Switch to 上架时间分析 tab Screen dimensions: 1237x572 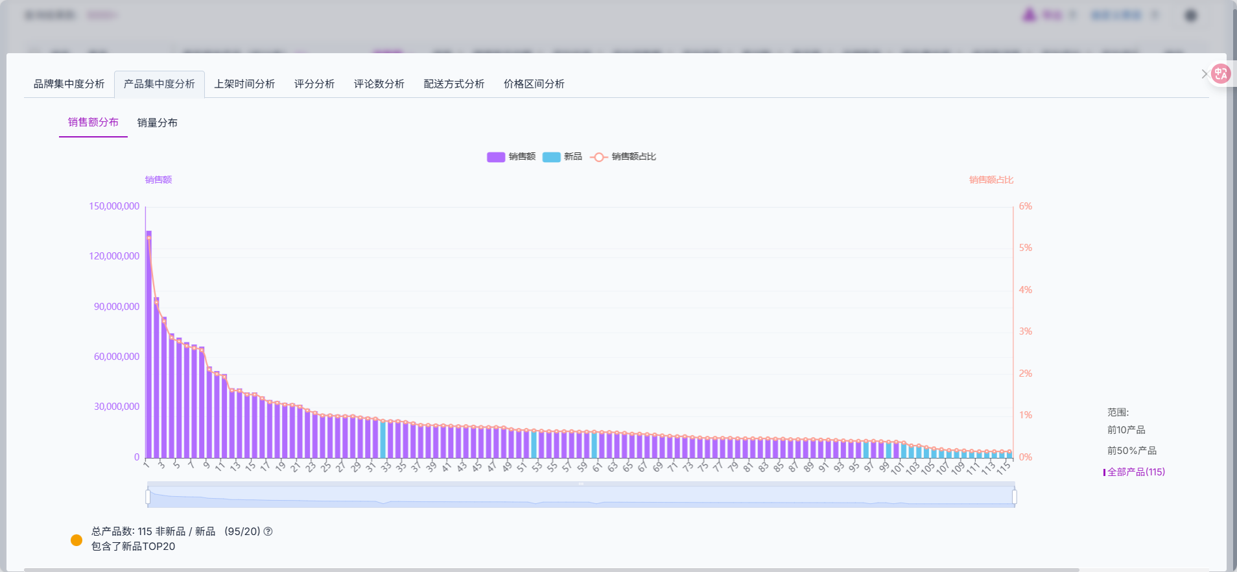coord(244,84)
